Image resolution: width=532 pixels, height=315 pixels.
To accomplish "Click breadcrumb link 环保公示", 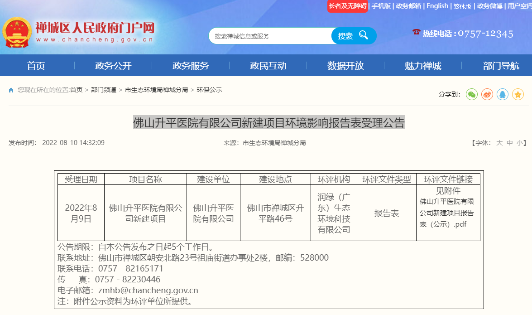I will 209,90.
